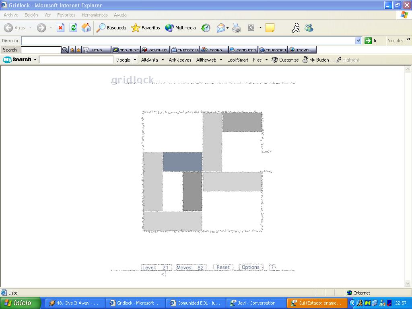Select the light gray horizontal block in the bottom-left corner
This screenshot has height=309, width=412.
pos(173,221)
